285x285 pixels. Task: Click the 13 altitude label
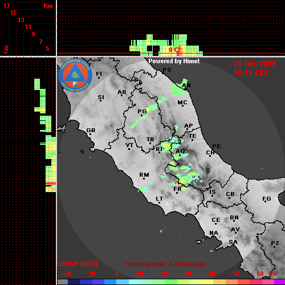coord(21,20)
